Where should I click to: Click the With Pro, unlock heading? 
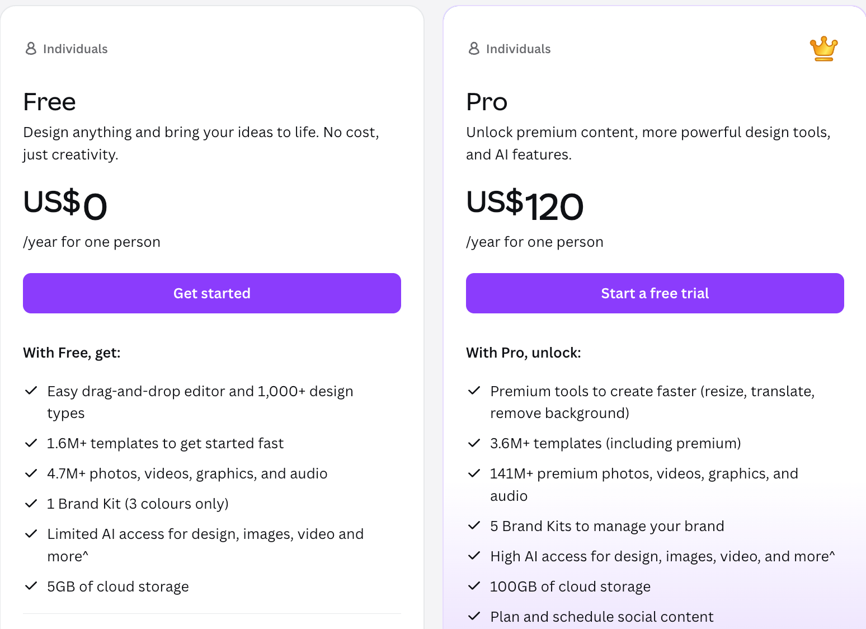pos(524,353)
